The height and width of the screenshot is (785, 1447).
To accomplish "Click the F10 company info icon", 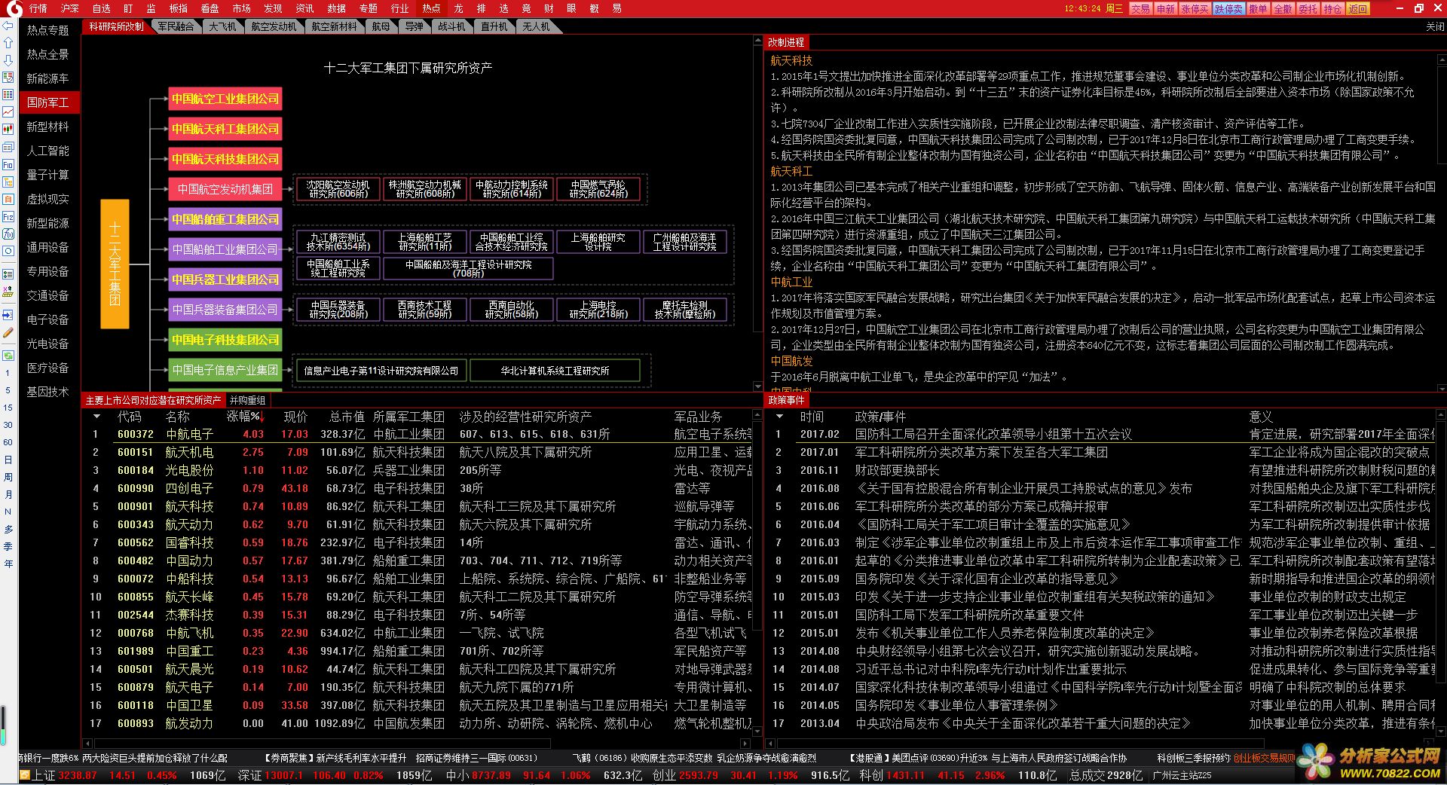I will pos(8,164).
